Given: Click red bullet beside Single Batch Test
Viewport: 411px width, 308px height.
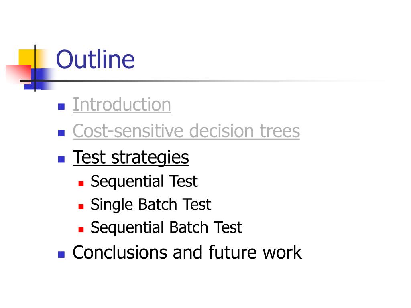Looking at the screenshot, I should point(81,207).
